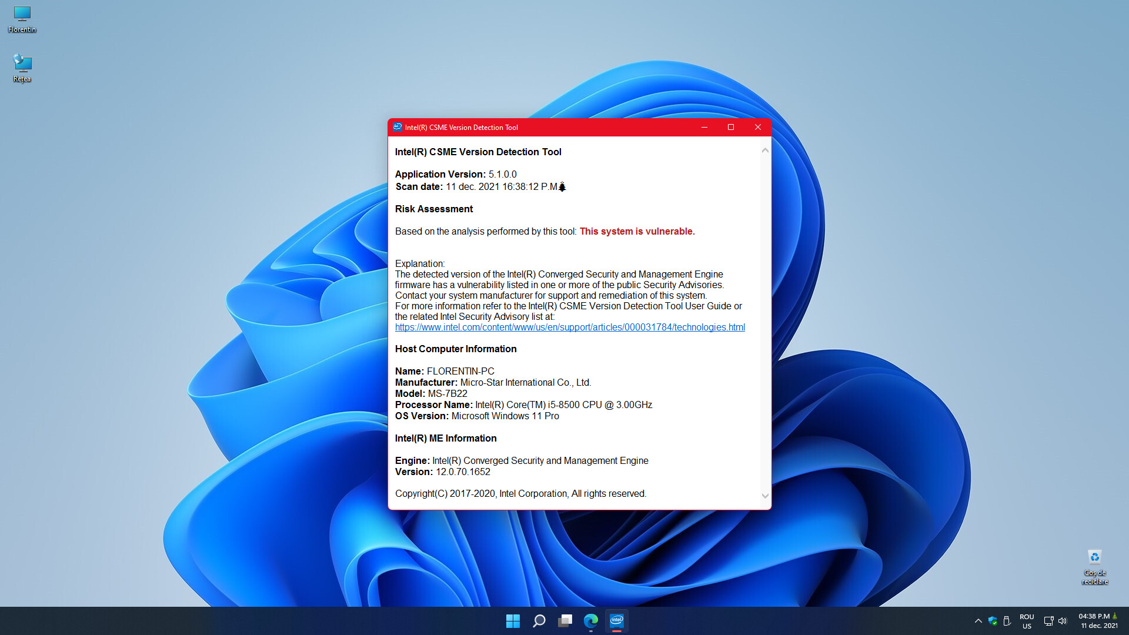Screen dimensions: 1129x635
Task: Click the scrollbar up arrow
Action: tap(765, 151)
